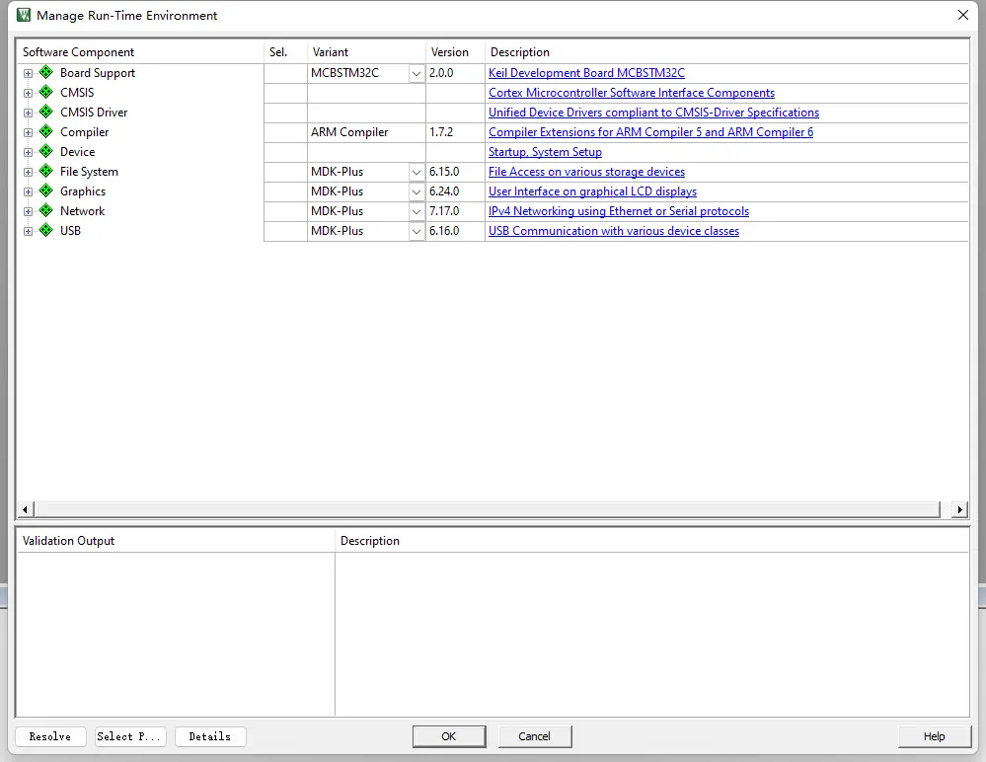Open the MCBSTM32C variant dropdown
The width and height of the screenshot is (986, 762).
(x=417, y=74)
